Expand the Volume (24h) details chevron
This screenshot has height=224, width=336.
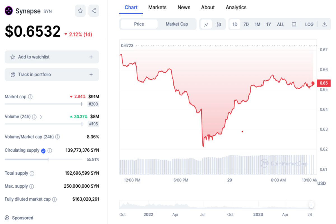41,117
